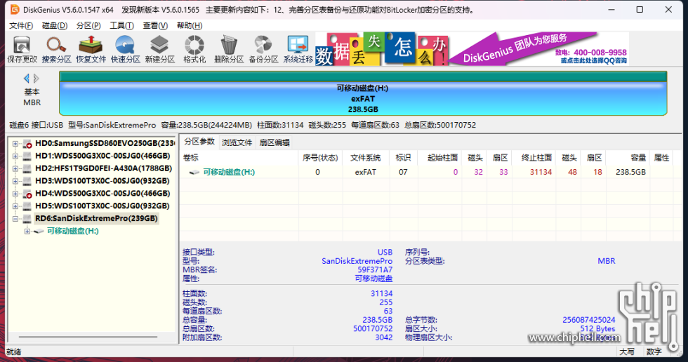This screenshot has width=688, height=362.
Task: Click the exFAT cell in partition row
Action: 366,173
